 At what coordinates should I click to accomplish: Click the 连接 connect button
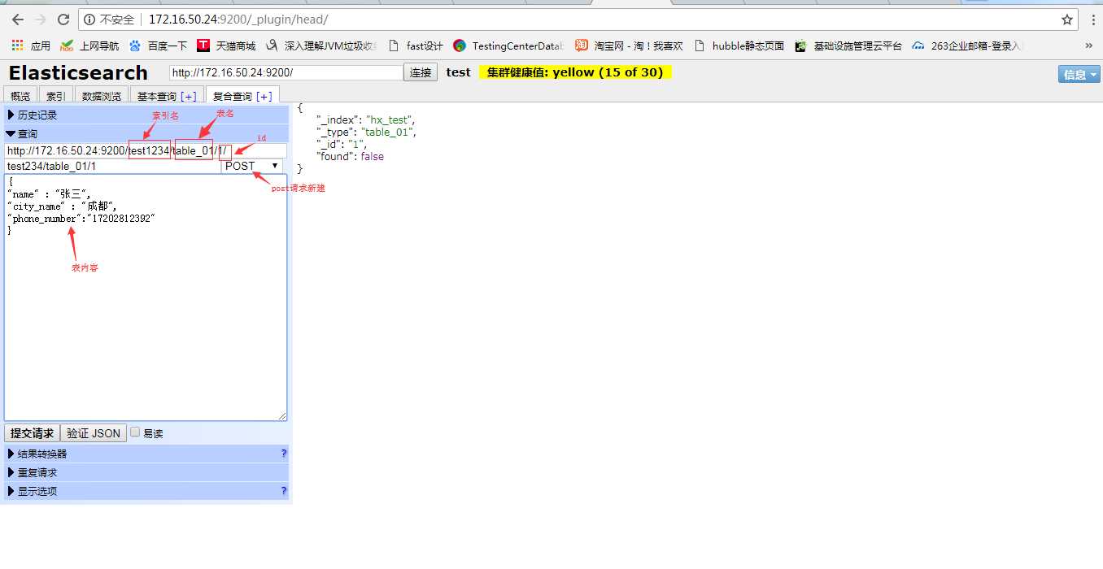[x=421, y=72]
